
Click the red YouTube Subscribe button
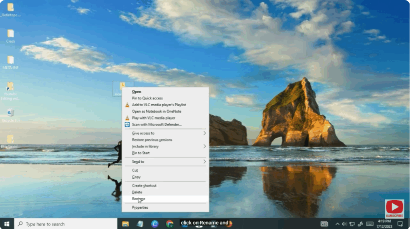coord(394,209)
